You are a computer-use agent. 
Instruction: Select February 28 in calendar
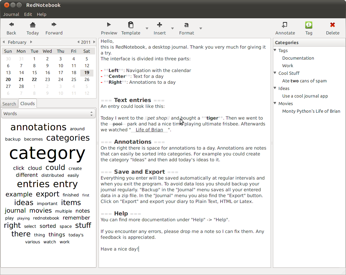pyautogui.click(x=21, y=86)
